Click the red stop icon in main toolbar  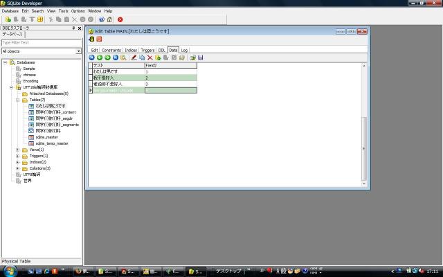click(x=120, y=19)
